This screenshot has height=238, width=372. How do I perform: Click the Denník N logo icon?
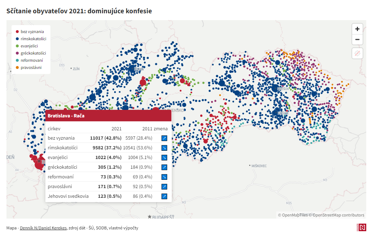pyautogui.click(x=362, y=228)
